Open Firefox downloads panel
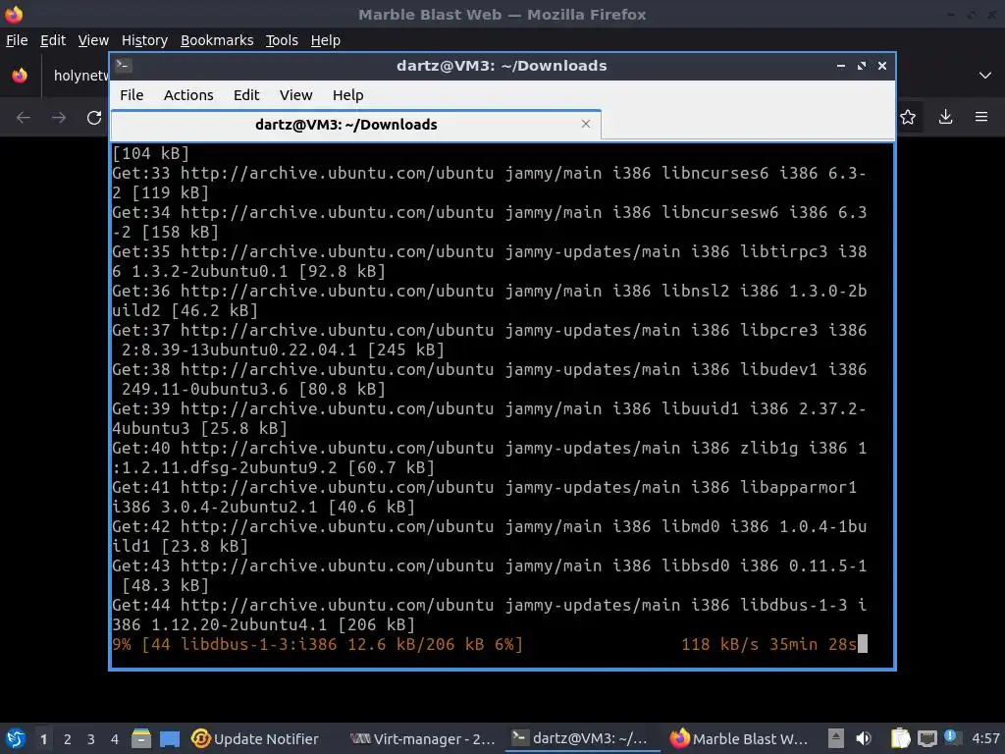 click(945, 117)
